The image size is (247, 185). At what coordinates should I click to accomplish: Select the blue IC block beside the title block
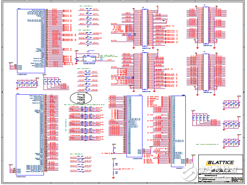coord(178,131)
